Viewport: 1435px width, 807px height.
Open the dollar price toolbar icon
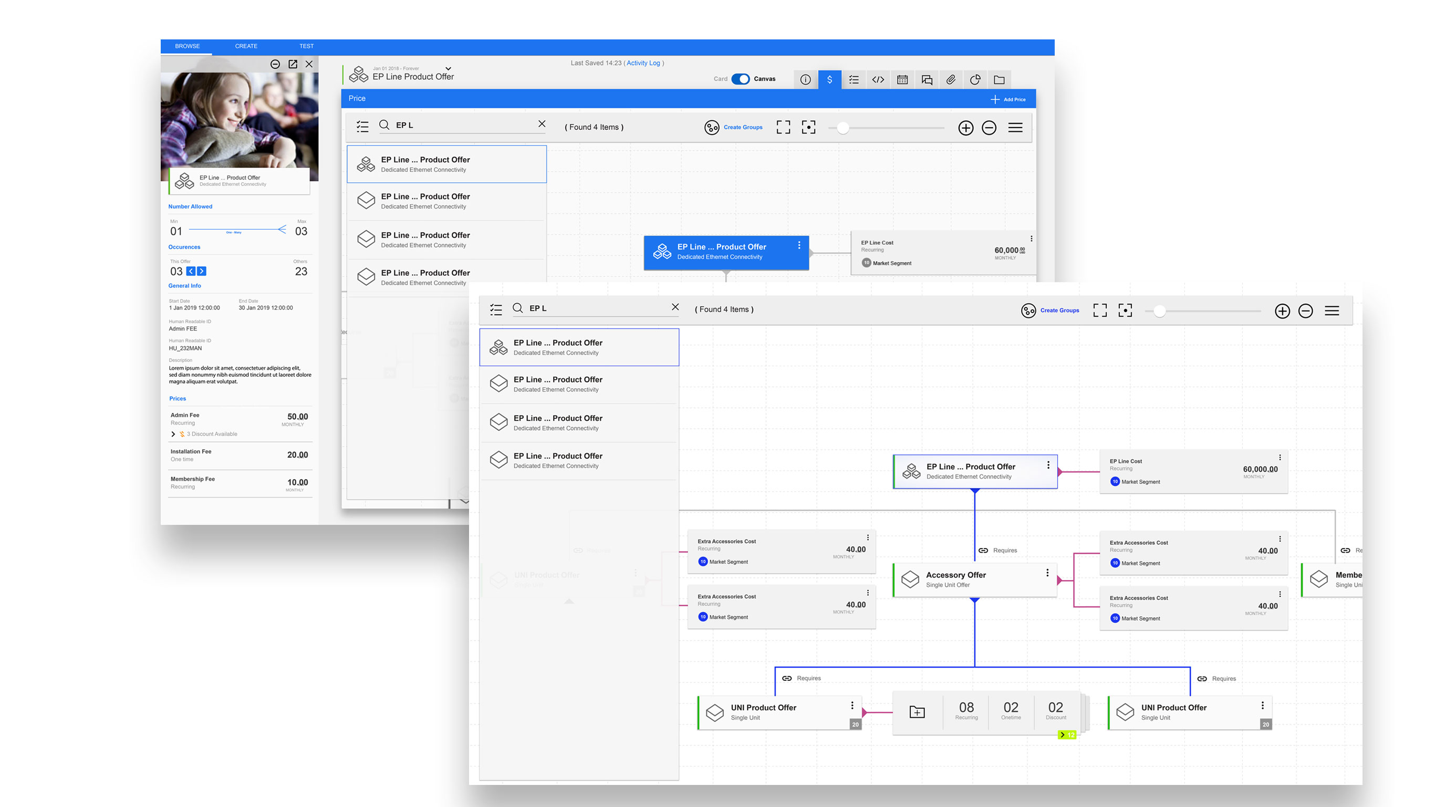pyautogui.click(x=829, y=80)
